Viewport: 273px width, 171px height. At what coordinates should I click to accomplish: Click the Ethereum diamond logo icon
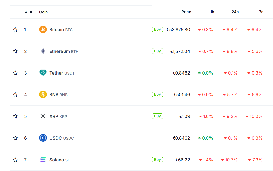pyautogui.click(x=43, y=51)
